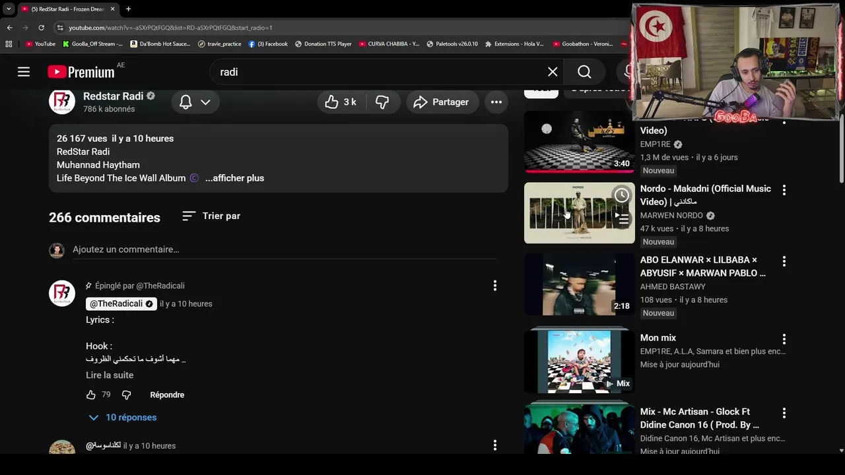Open Mix - Mc Artisan - Glock title
Image resolution: width=845 pixels, height=475 pixels.
point(700,418)
